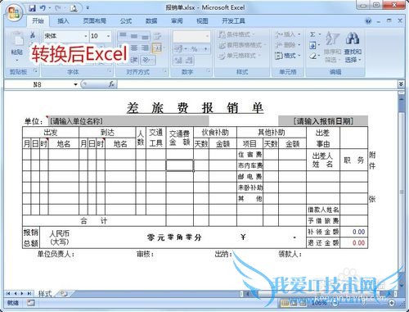Click the AutoSum sigma icon
Screen dimensions: 409x312
click(313, 34)
